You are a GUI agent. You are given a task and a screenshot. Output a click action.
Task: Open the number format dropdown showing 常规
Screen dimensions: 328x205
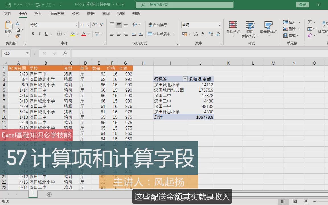coord(201,25)
